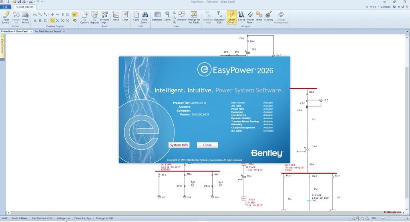Click the Undo arrow icon
The width and height of the screenshot is (410, 222).
click(x=38, y=2)
